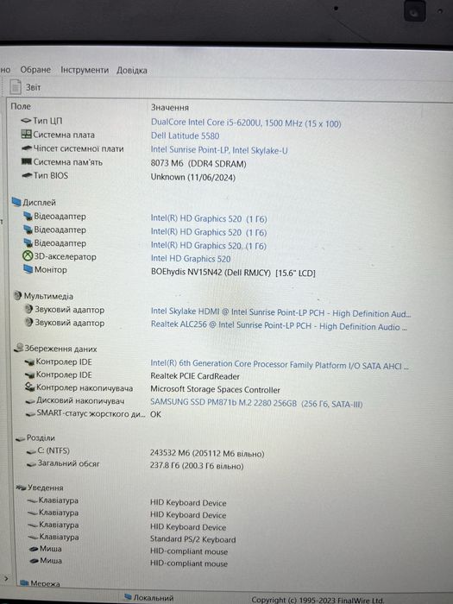453x604 pixels.
Task: Click the Значення column header
Action: pos(169,108)
